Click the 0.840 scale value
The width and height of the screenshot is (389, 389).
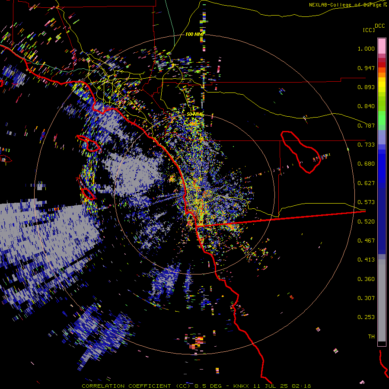click(x=366, y=106)
